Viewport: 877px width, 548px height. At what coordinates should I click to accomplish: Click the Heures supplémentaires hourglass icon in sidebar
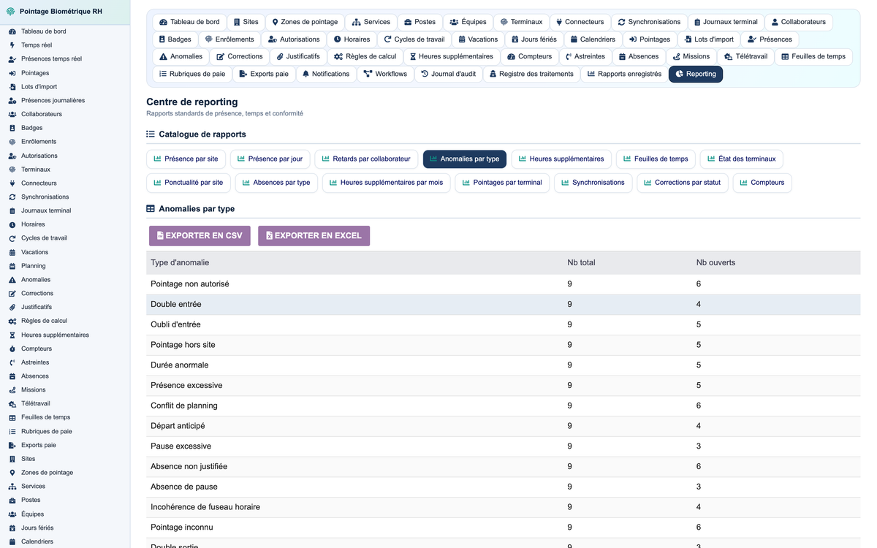pyautogui.click(x=12, y=335)
